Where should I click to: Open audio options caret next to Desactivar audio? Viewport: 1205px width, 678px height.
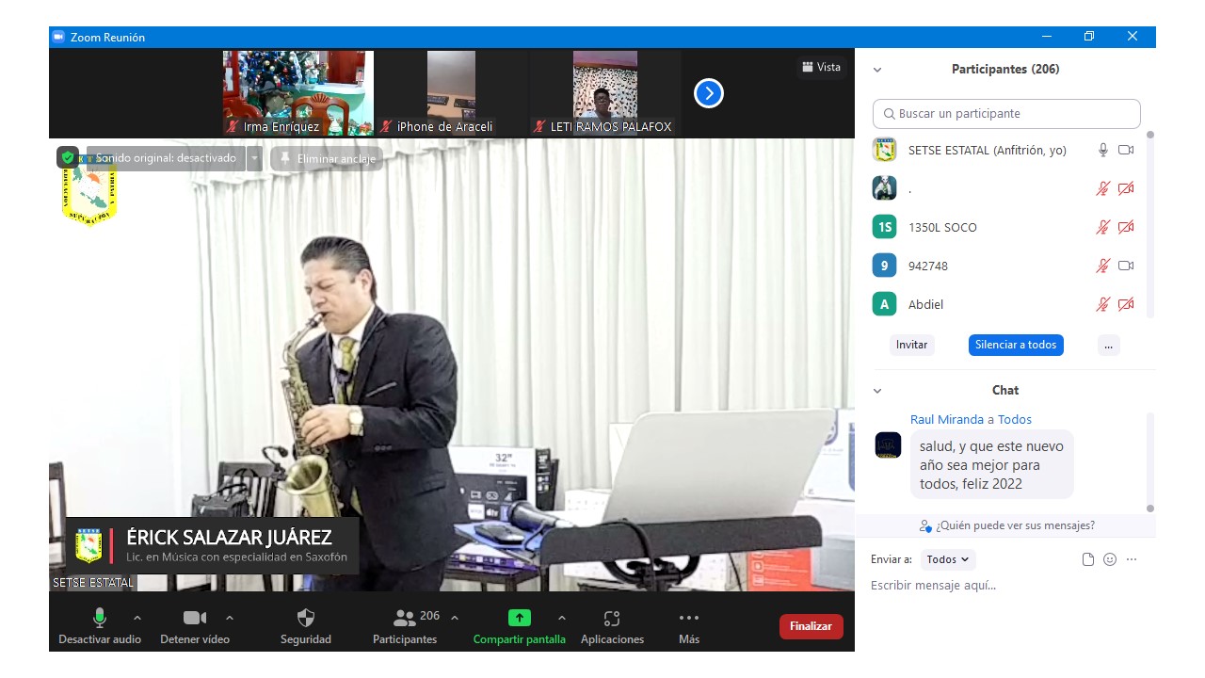coord(137,618)
